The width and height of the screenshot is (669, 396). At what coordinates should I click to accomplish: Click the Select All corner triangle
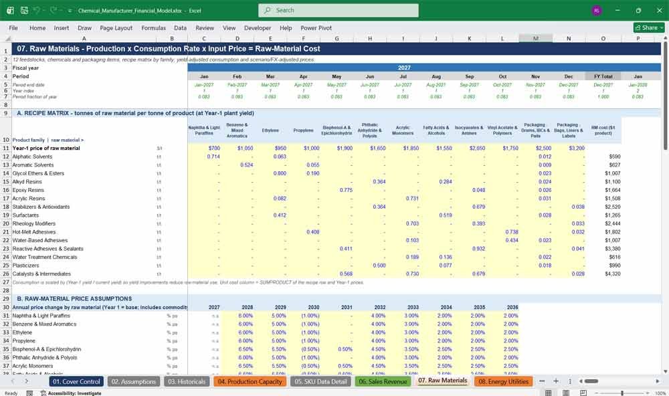(x=7, y=39)
